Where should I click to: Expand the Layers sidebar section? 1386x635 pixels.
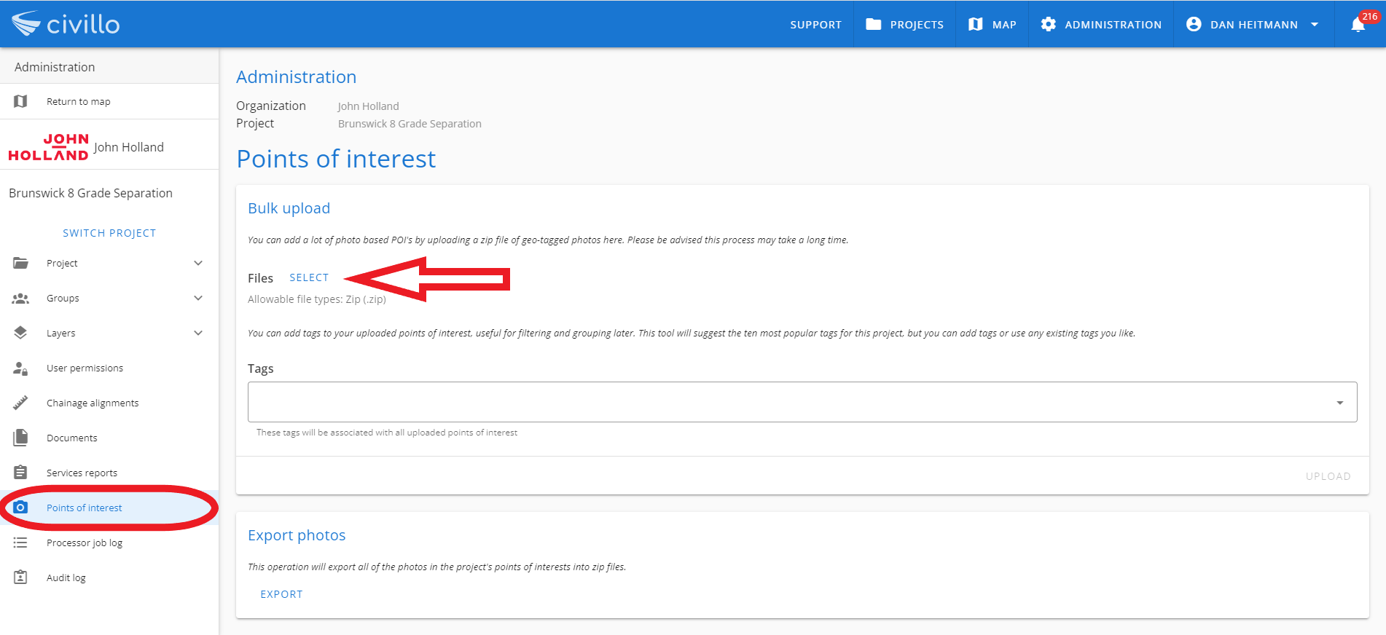198,333
